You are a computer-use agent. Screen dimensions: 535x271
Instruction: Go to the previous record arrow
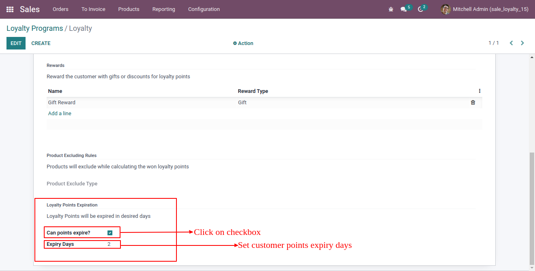pos(511,43)
